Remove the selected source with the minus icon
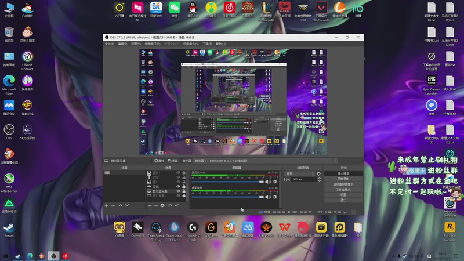 coord(156,205)
